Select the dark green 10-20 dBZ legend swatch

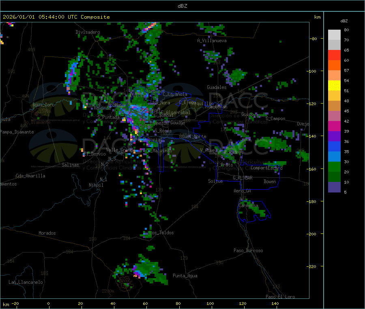coord(334,177)
